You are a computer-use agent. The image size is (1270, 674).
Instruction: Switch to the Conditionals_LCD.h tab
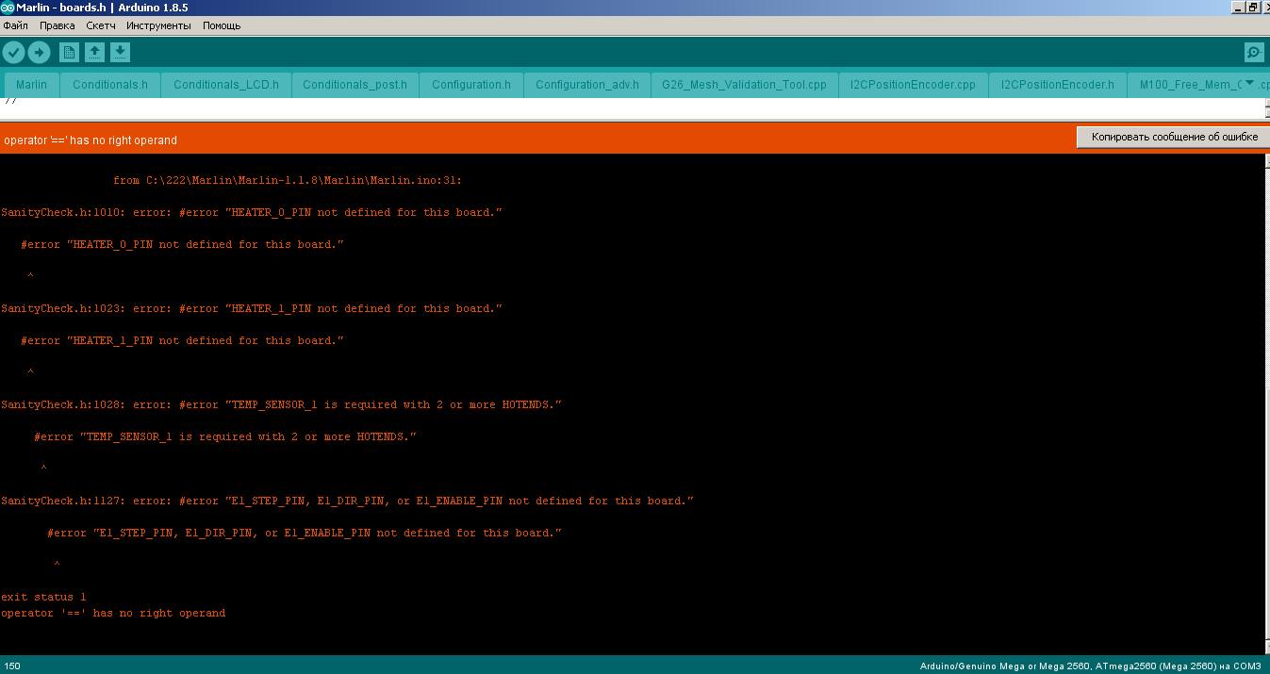[225, 85]
